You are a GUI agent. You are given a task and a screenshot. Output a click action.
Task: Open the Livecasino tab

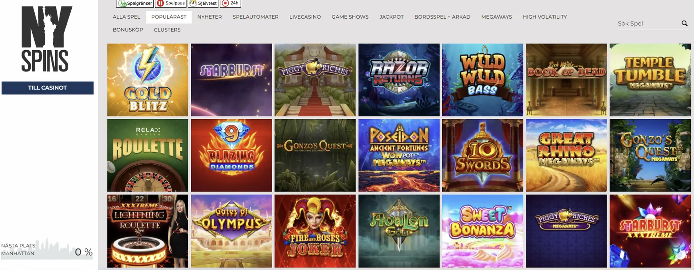click(305, 17)
